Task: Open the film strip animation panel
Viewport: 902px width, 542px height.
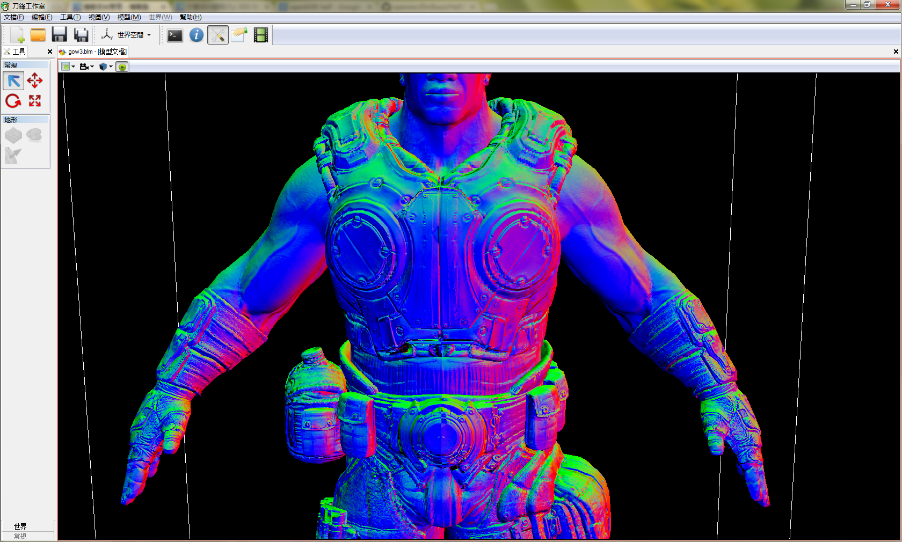Action: 261,35
